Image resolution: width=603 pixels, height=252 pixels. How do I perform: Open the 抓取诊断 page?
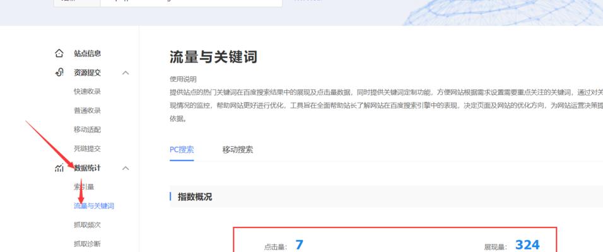87,244
